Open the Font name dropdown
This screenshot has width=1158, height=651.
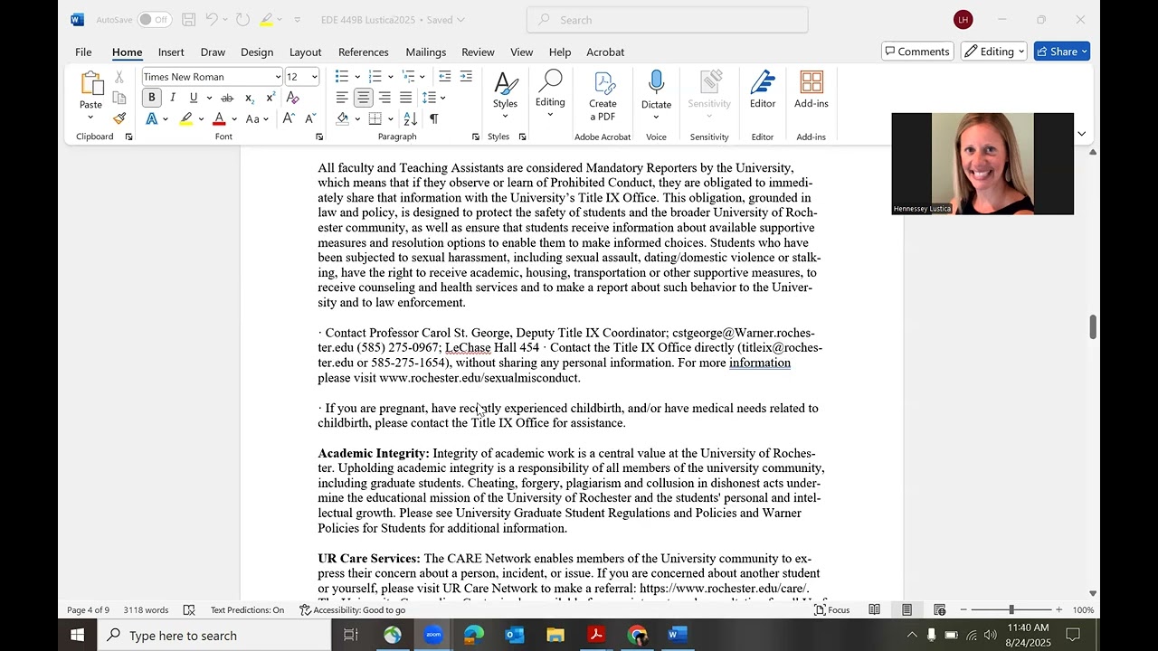[278, 77]
